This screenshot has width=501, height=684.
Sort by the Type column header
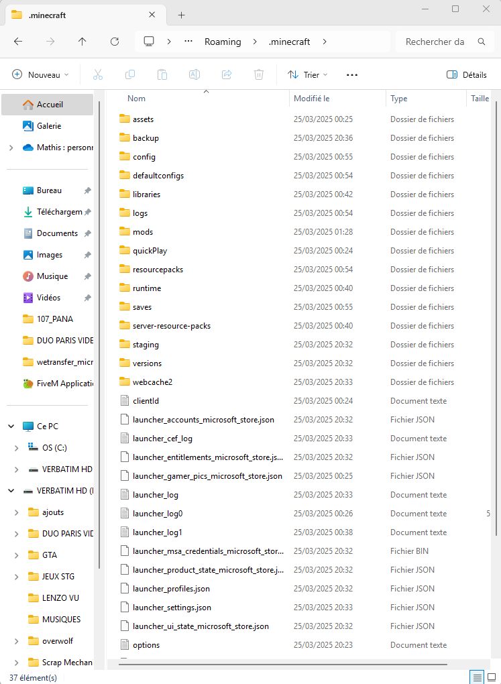click(x=399, y=98)
